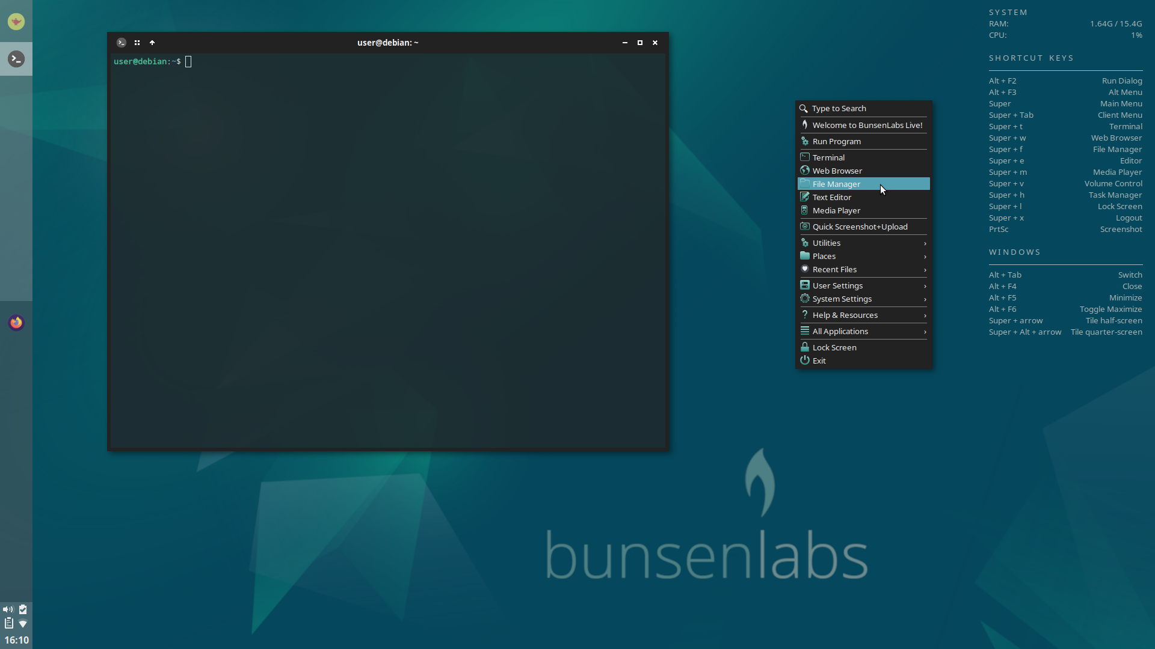Launch Terminal from the menu

pyautogui.click(x=864, y=157)
